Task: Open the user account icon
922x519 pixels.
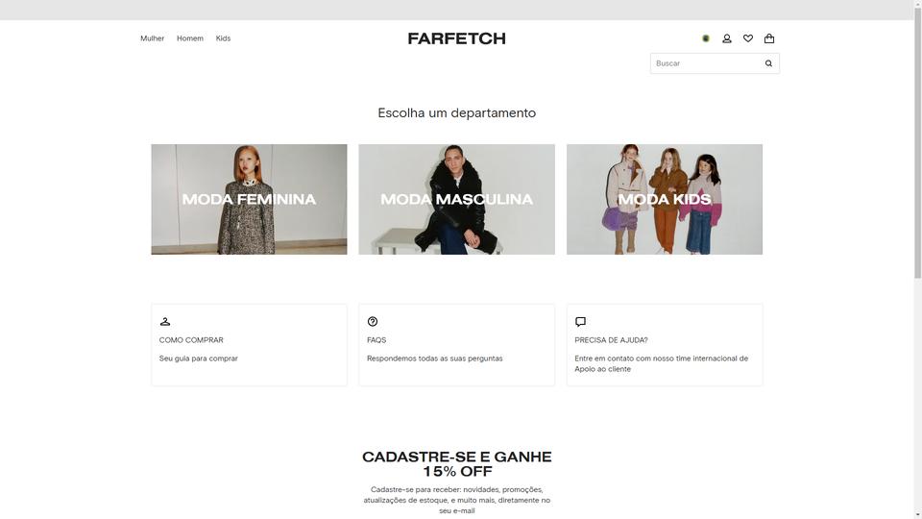Action: [727, 38]
